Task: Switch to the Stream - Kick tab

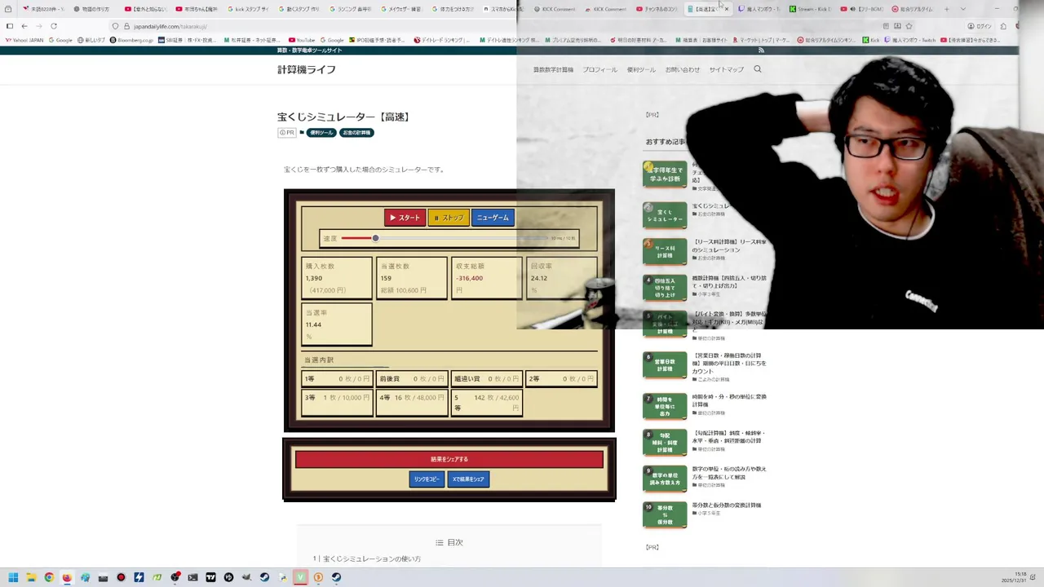Action: click(x=809, y=9)
